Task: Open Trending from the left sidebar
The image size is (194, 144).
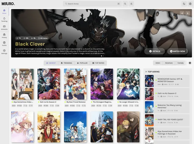Action: coord(4,19)
